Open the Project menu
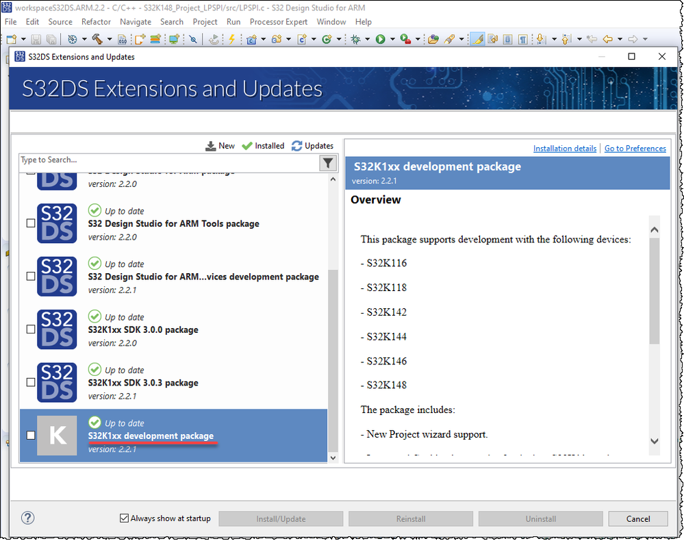 [x=205, y=22]
